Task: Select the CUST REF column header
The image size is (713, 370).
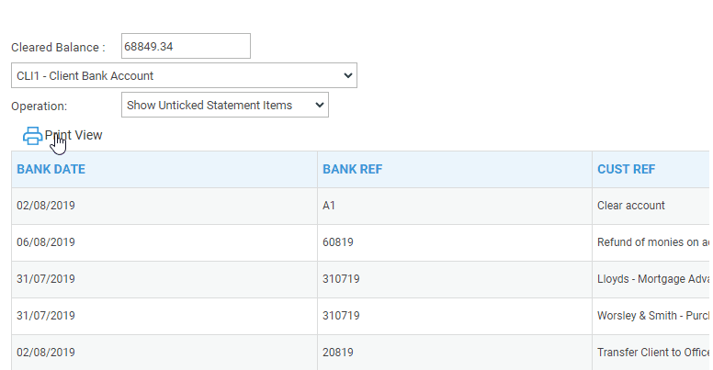Action: click(x=627, y=169)
